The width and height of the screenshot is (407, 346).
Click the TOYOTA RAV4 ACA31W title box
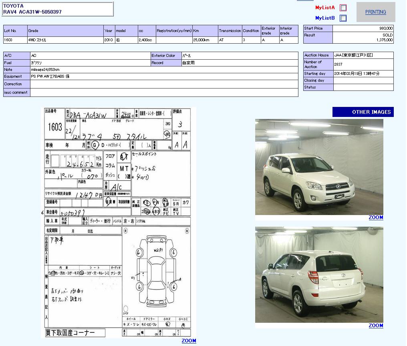pos(58,9)
